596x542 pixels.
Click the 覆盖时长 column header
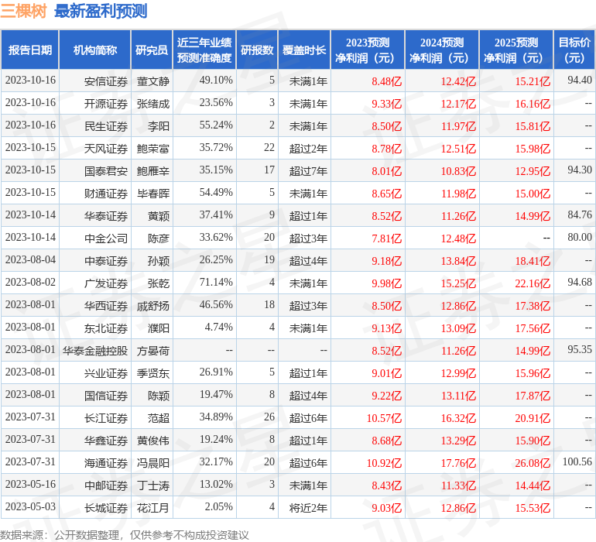(x=304, y=50)
